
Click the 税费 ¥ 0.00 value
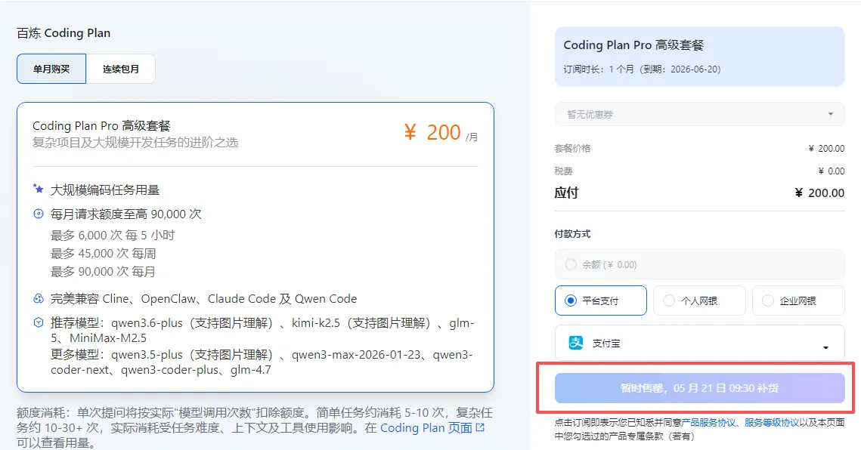tap(832, 171)
